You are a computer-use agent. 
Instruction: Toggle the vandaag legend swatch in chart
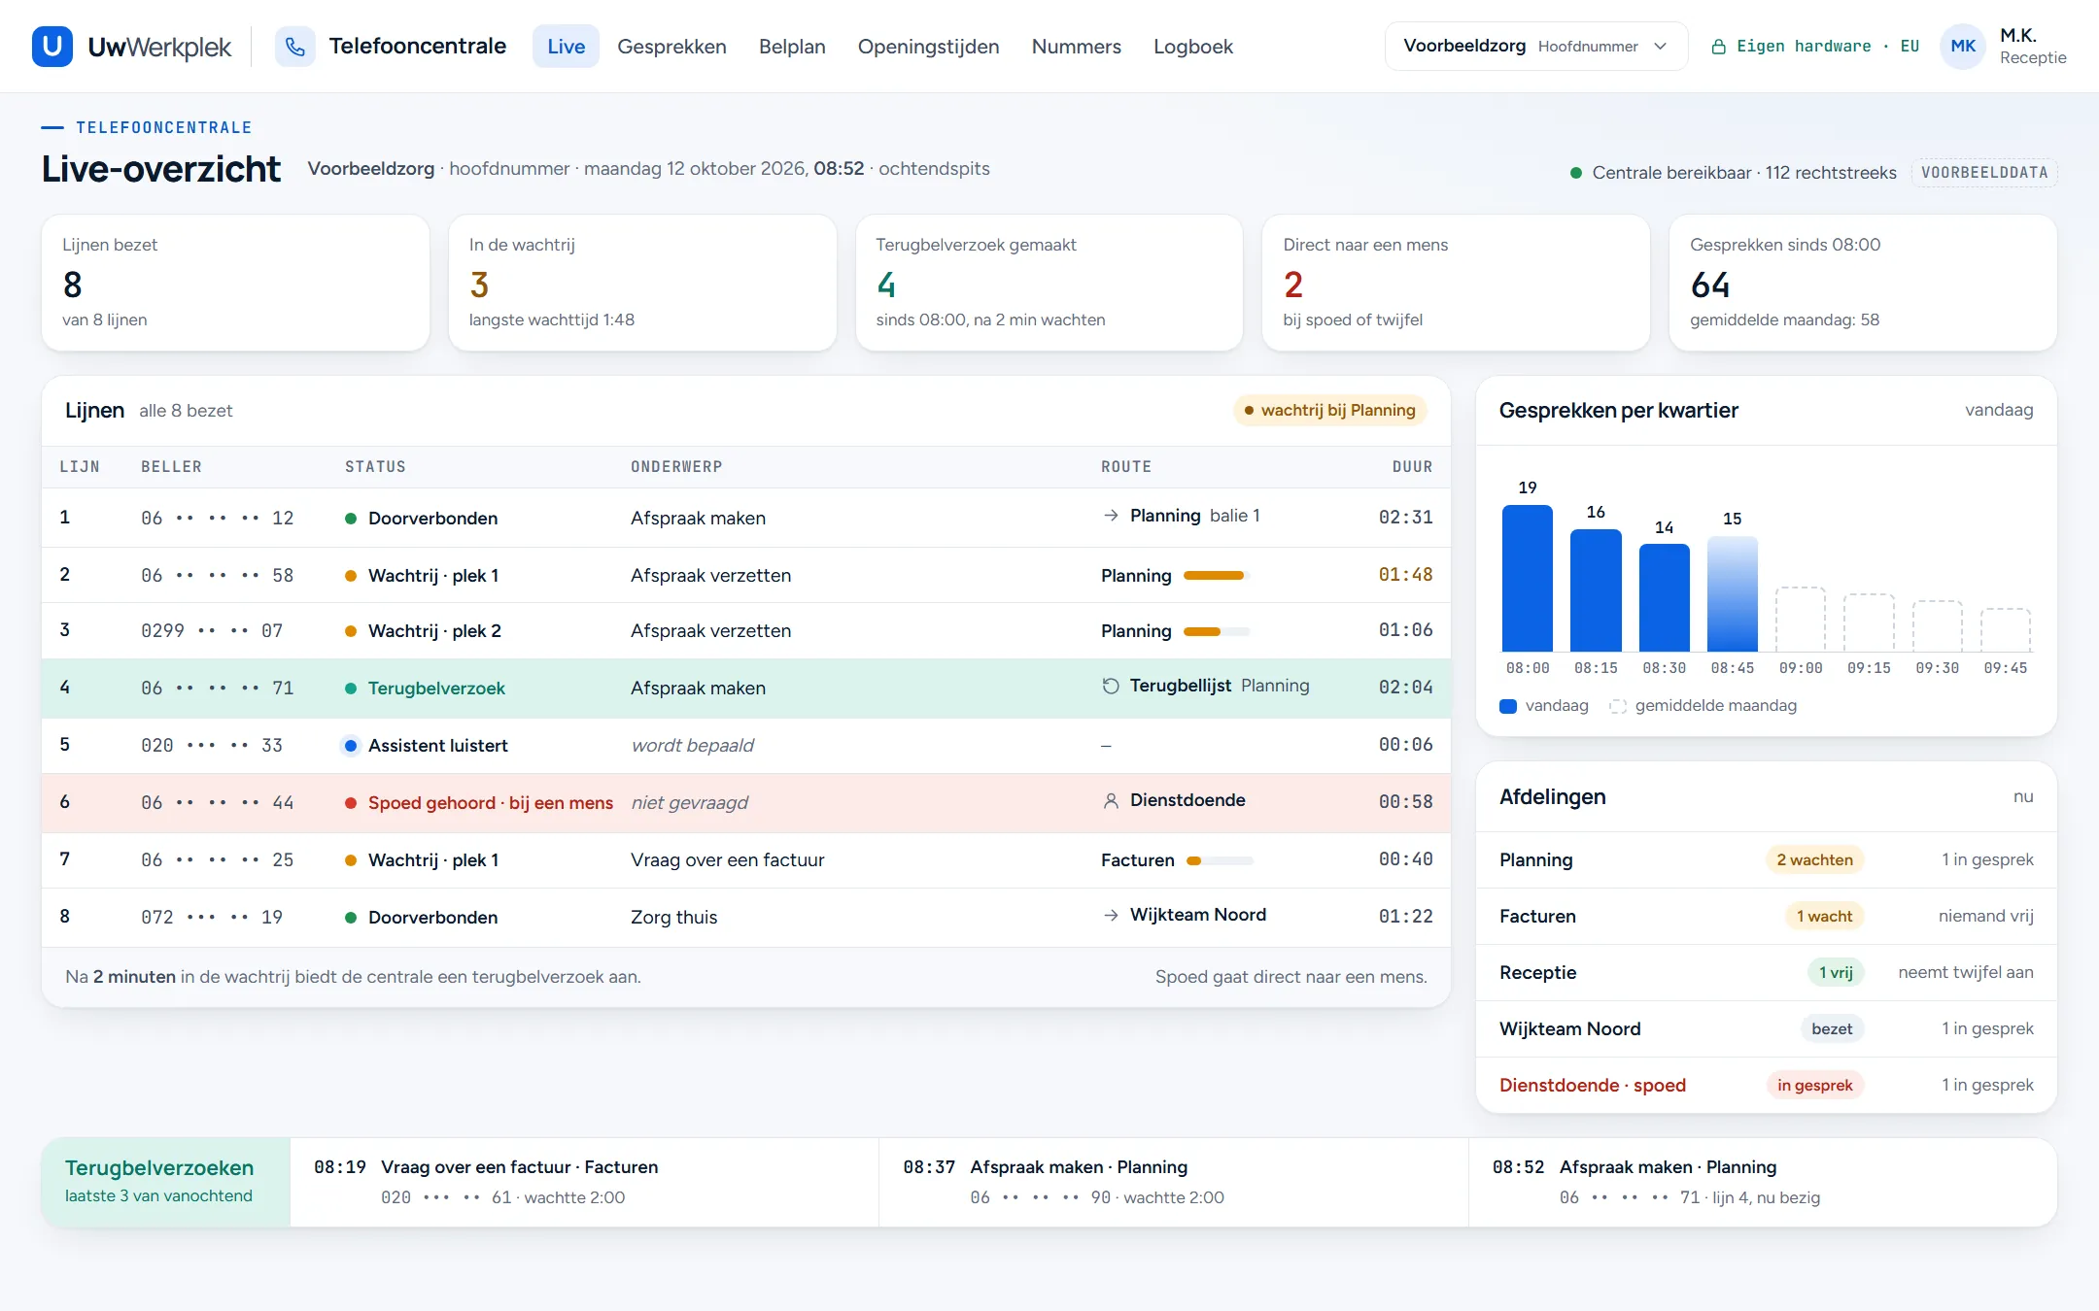(x=1508, y=706)
